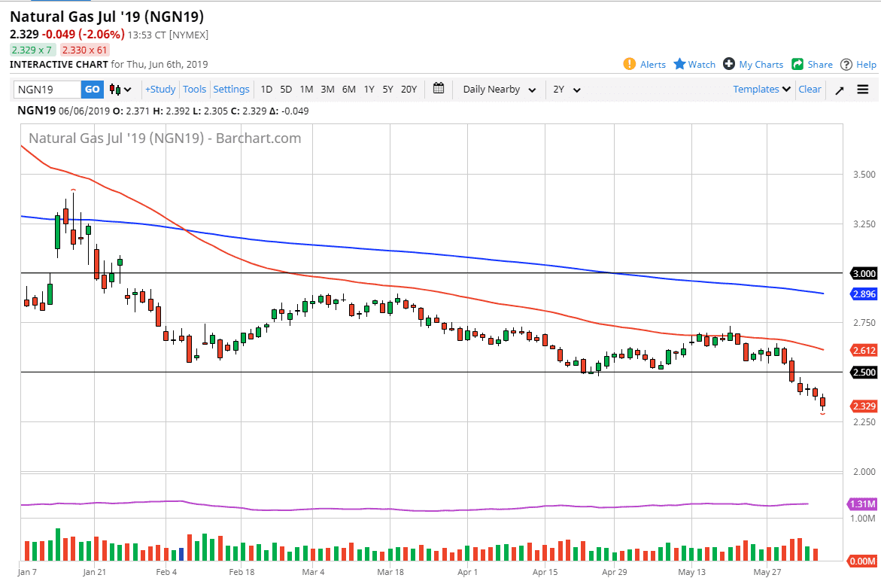Image resolution: width=881 pixels, height=578 pixels.
Task: Click the red 2.329 last price label
Action: point(864,406)
